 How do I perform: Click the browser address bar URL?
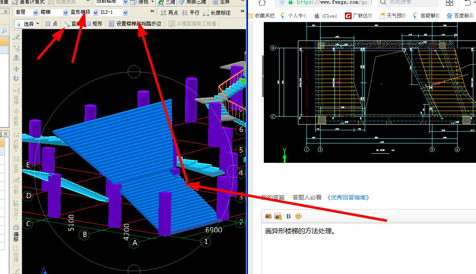(332, 2)
